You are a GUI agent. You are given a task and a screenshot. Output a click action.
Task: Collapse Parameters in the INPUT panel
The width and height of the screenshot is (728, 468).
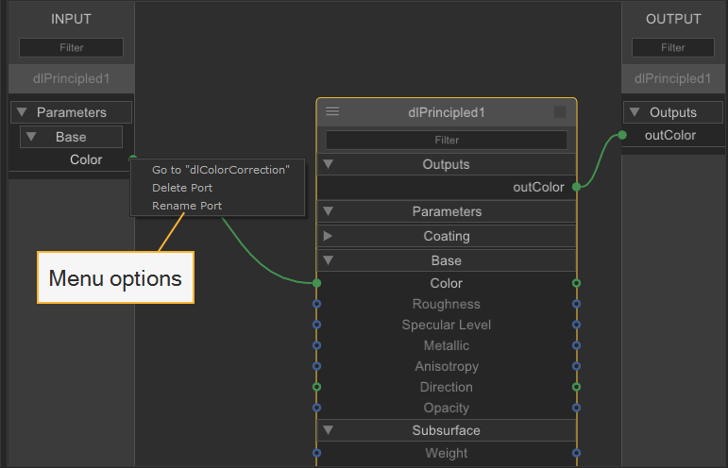[x=22, y=112]
